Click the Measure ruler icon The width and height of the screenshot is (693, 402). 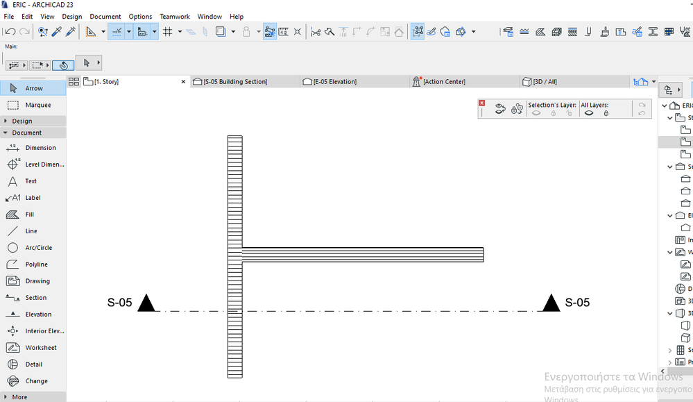(283, 32)
